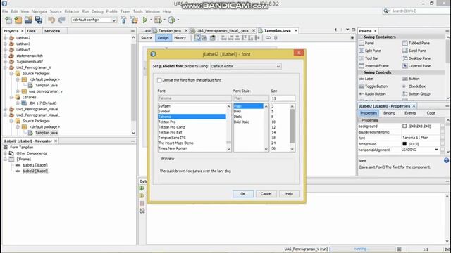The width and height of the screenshot is (451, 253).
Task: Click Help in the font dialog
Action: pos(290,194)
